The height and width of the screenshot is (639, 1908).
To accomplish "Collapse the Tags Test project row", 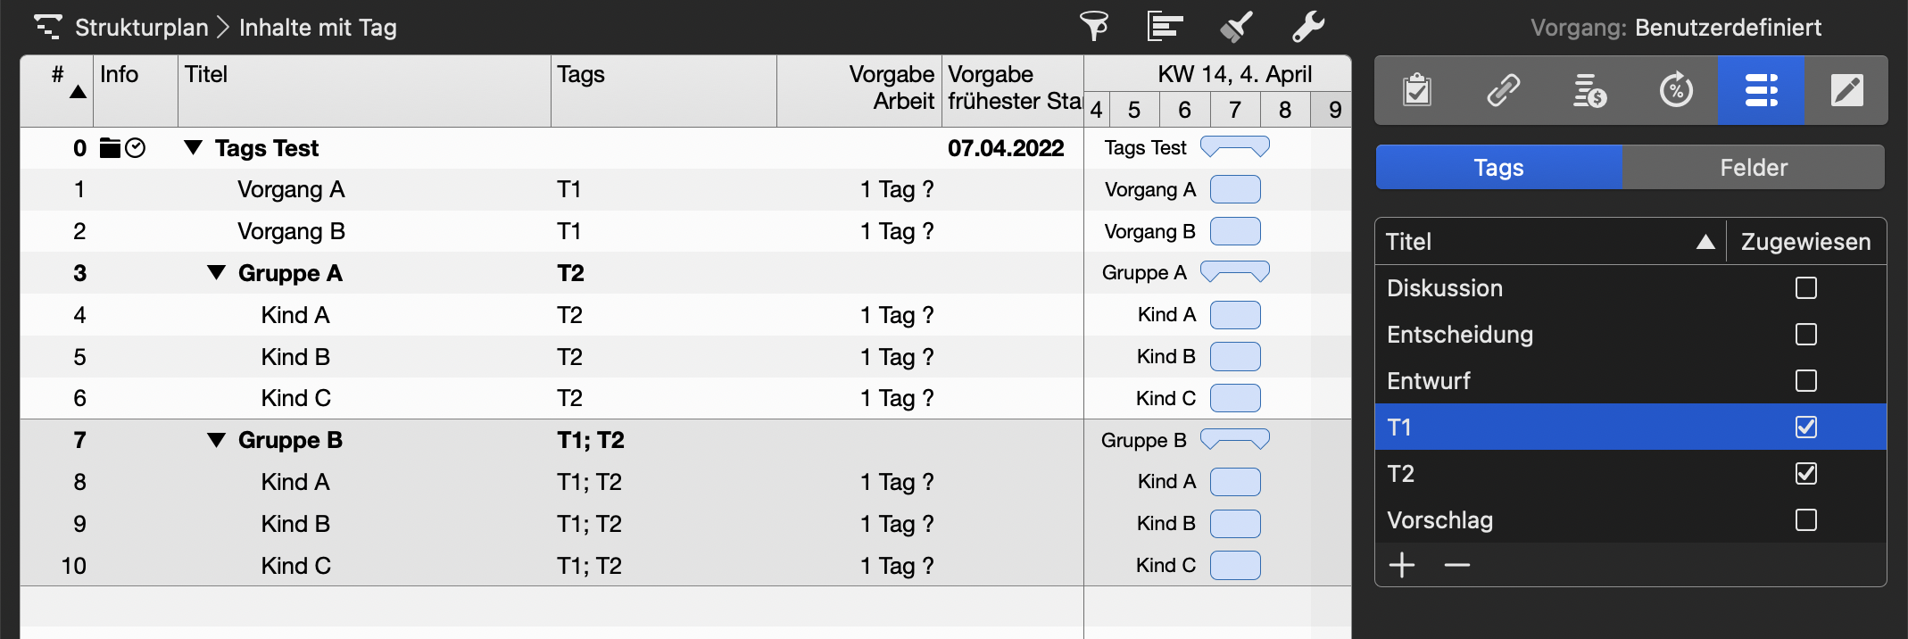I will click(192, 148).
